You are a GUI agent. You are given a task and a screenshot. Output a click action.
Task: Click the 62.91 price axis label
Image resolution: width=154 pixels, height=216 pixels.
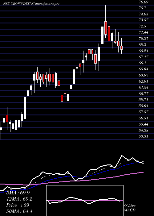point(144,81)
